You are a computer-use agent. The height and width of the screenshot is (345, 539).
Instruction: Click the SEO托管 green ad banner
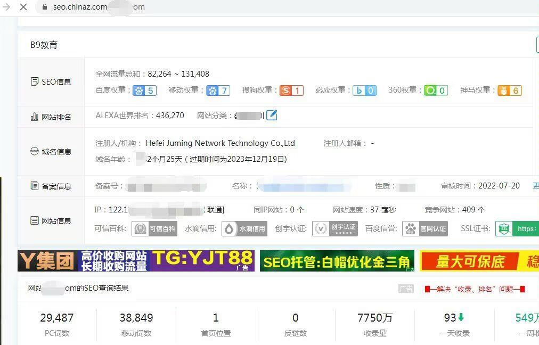[337, 261]
